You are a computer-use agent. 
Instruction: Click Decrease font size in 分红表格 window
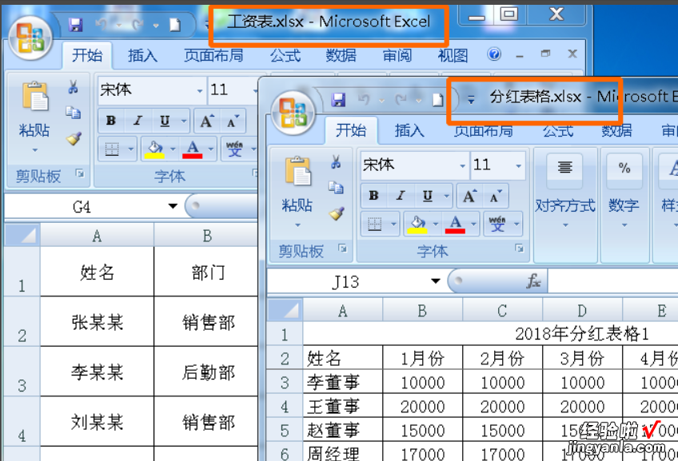click(495, 197)
